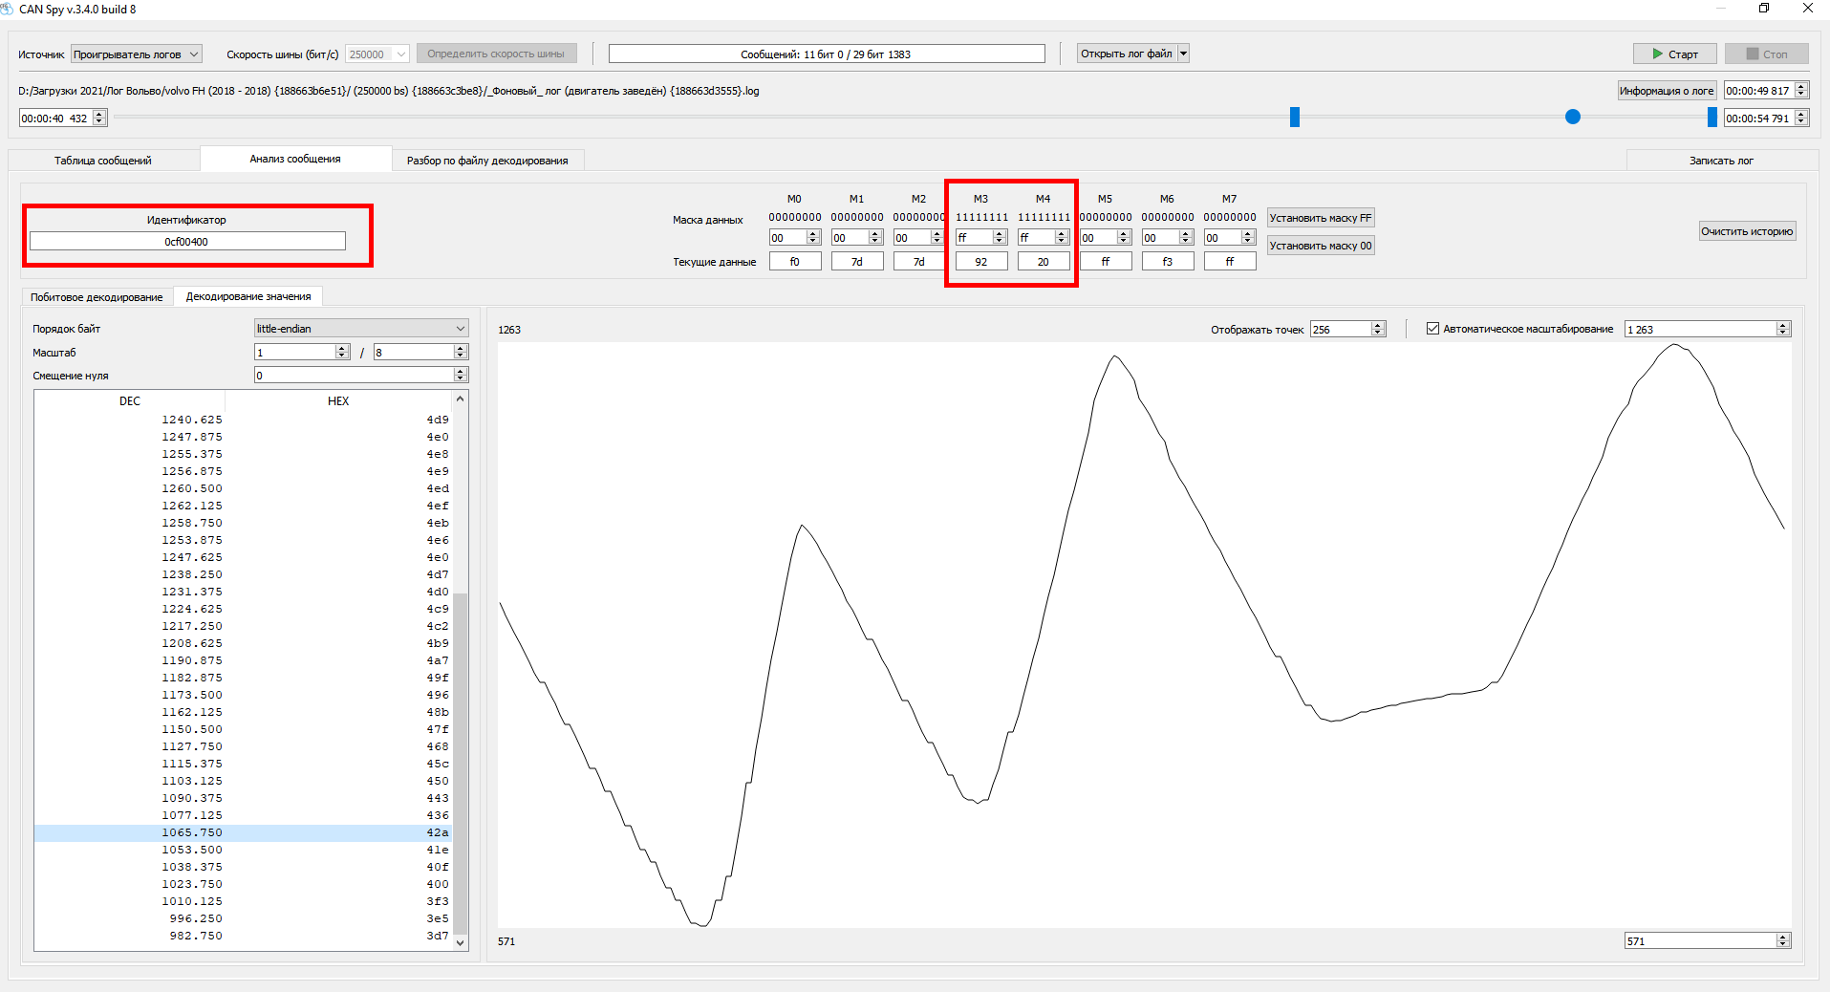Click the list scrollbar down arrow
This screenshot has width=1830, height=992.
[x=461, y=942]
